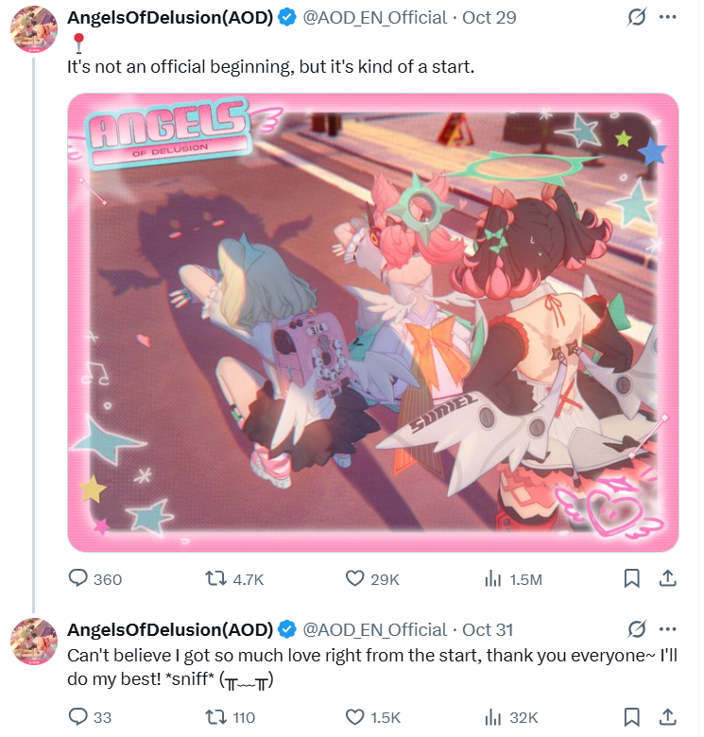Open the Grok icon on the Oct 31 post
The width and height of the screenshot is (704, 737).
[637, 629]
